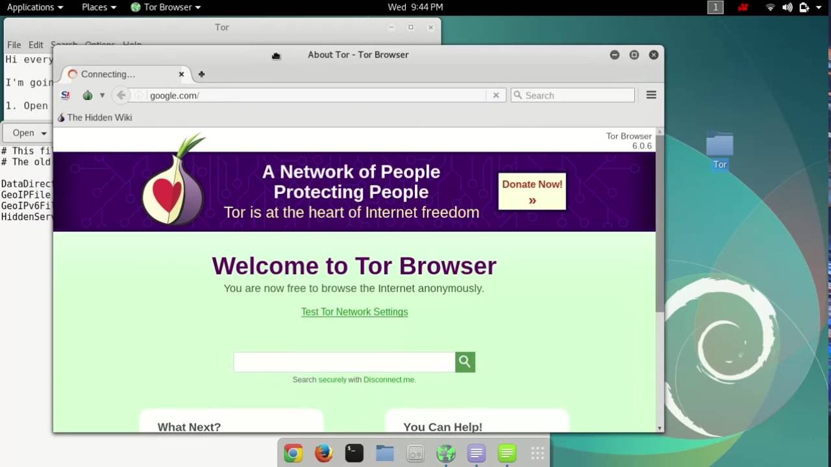Click the scrollbar down arrow
Viewport: 831px width, 467px height.
pos(660,428)
